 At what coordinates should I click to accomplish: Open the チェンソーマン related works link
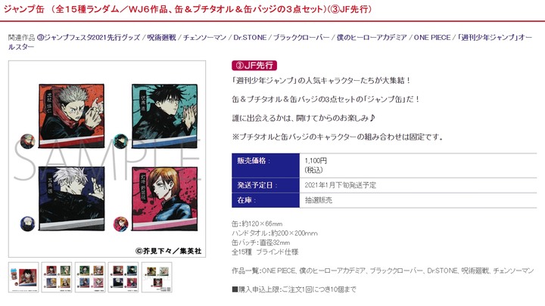click(204, 38)
